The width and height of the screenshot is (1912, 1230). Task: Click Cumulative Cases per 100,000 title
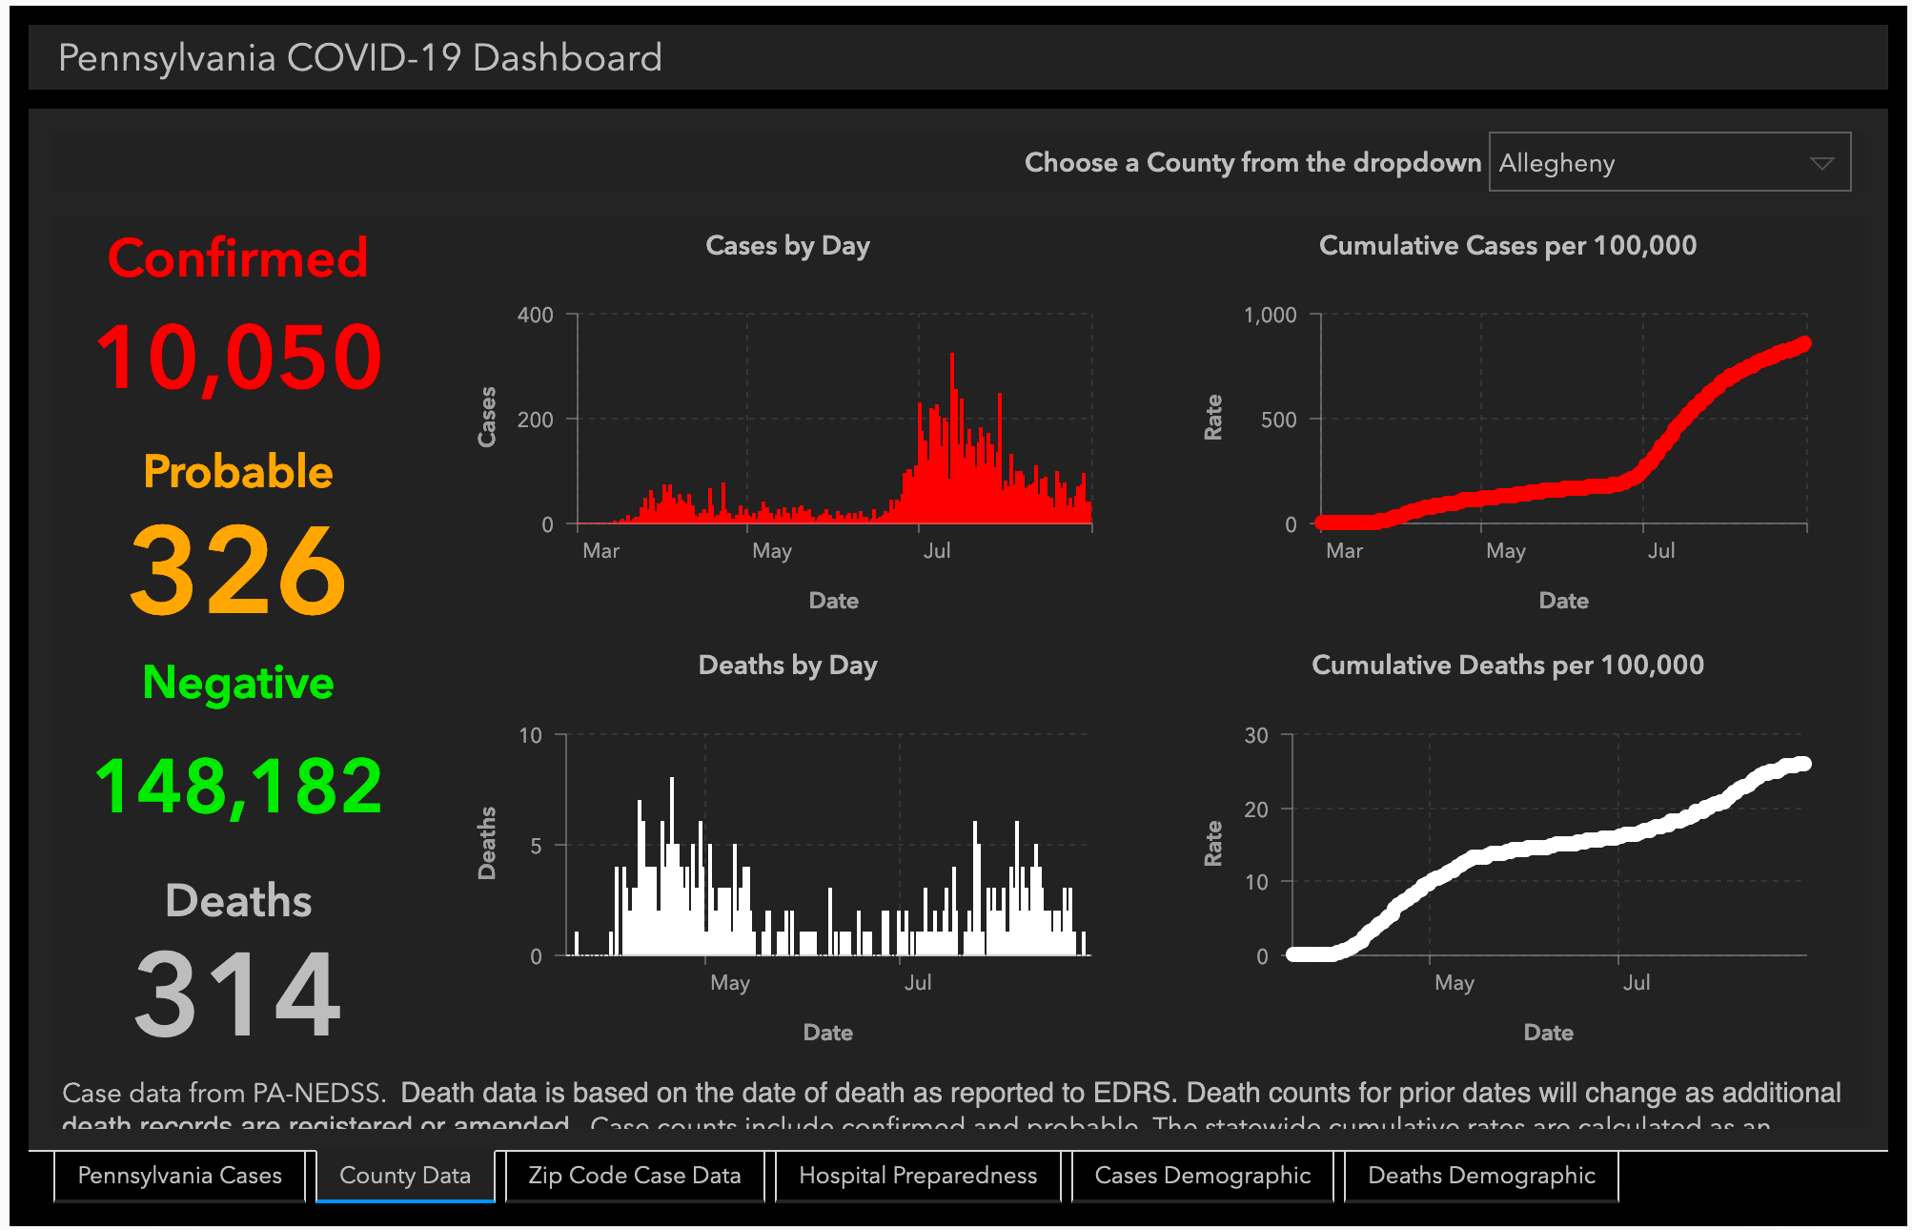[x=1507, y=246]
